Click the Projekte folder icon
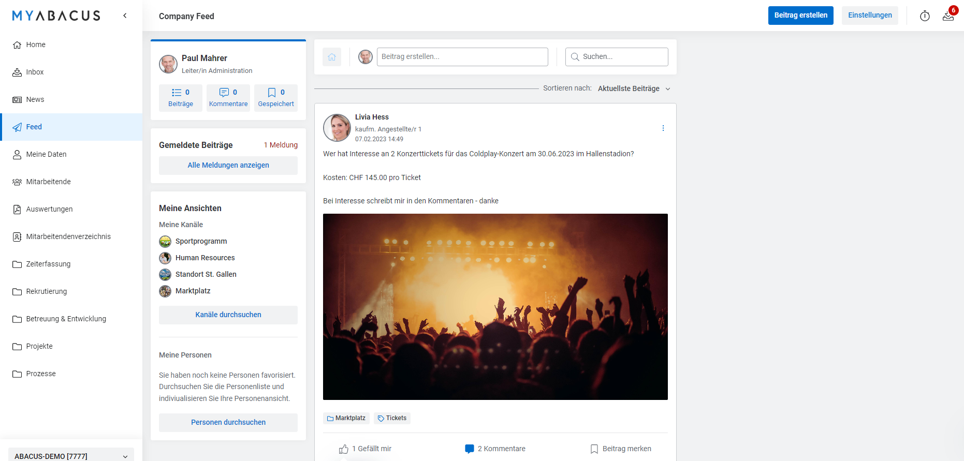This screenshot has width=964, height=461. click(x=17, y=346)
